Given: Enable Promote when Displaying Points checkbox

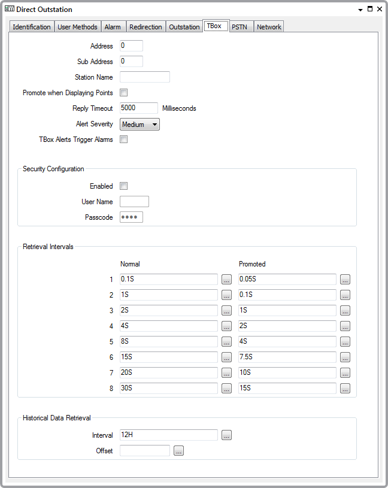Looking at the screenshot, I should pos(124,93).
